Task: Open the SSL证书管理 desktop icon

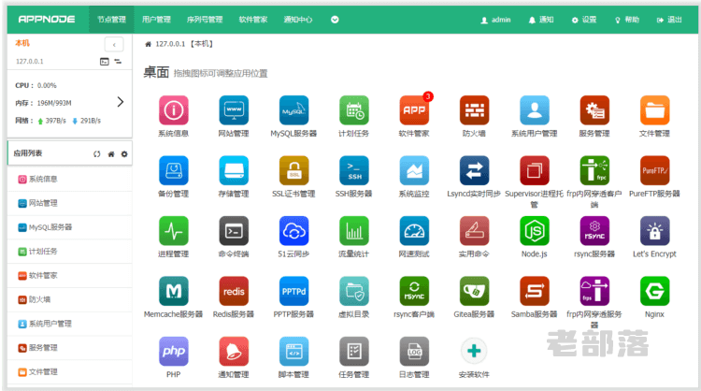Action: [x=293, y=170]
